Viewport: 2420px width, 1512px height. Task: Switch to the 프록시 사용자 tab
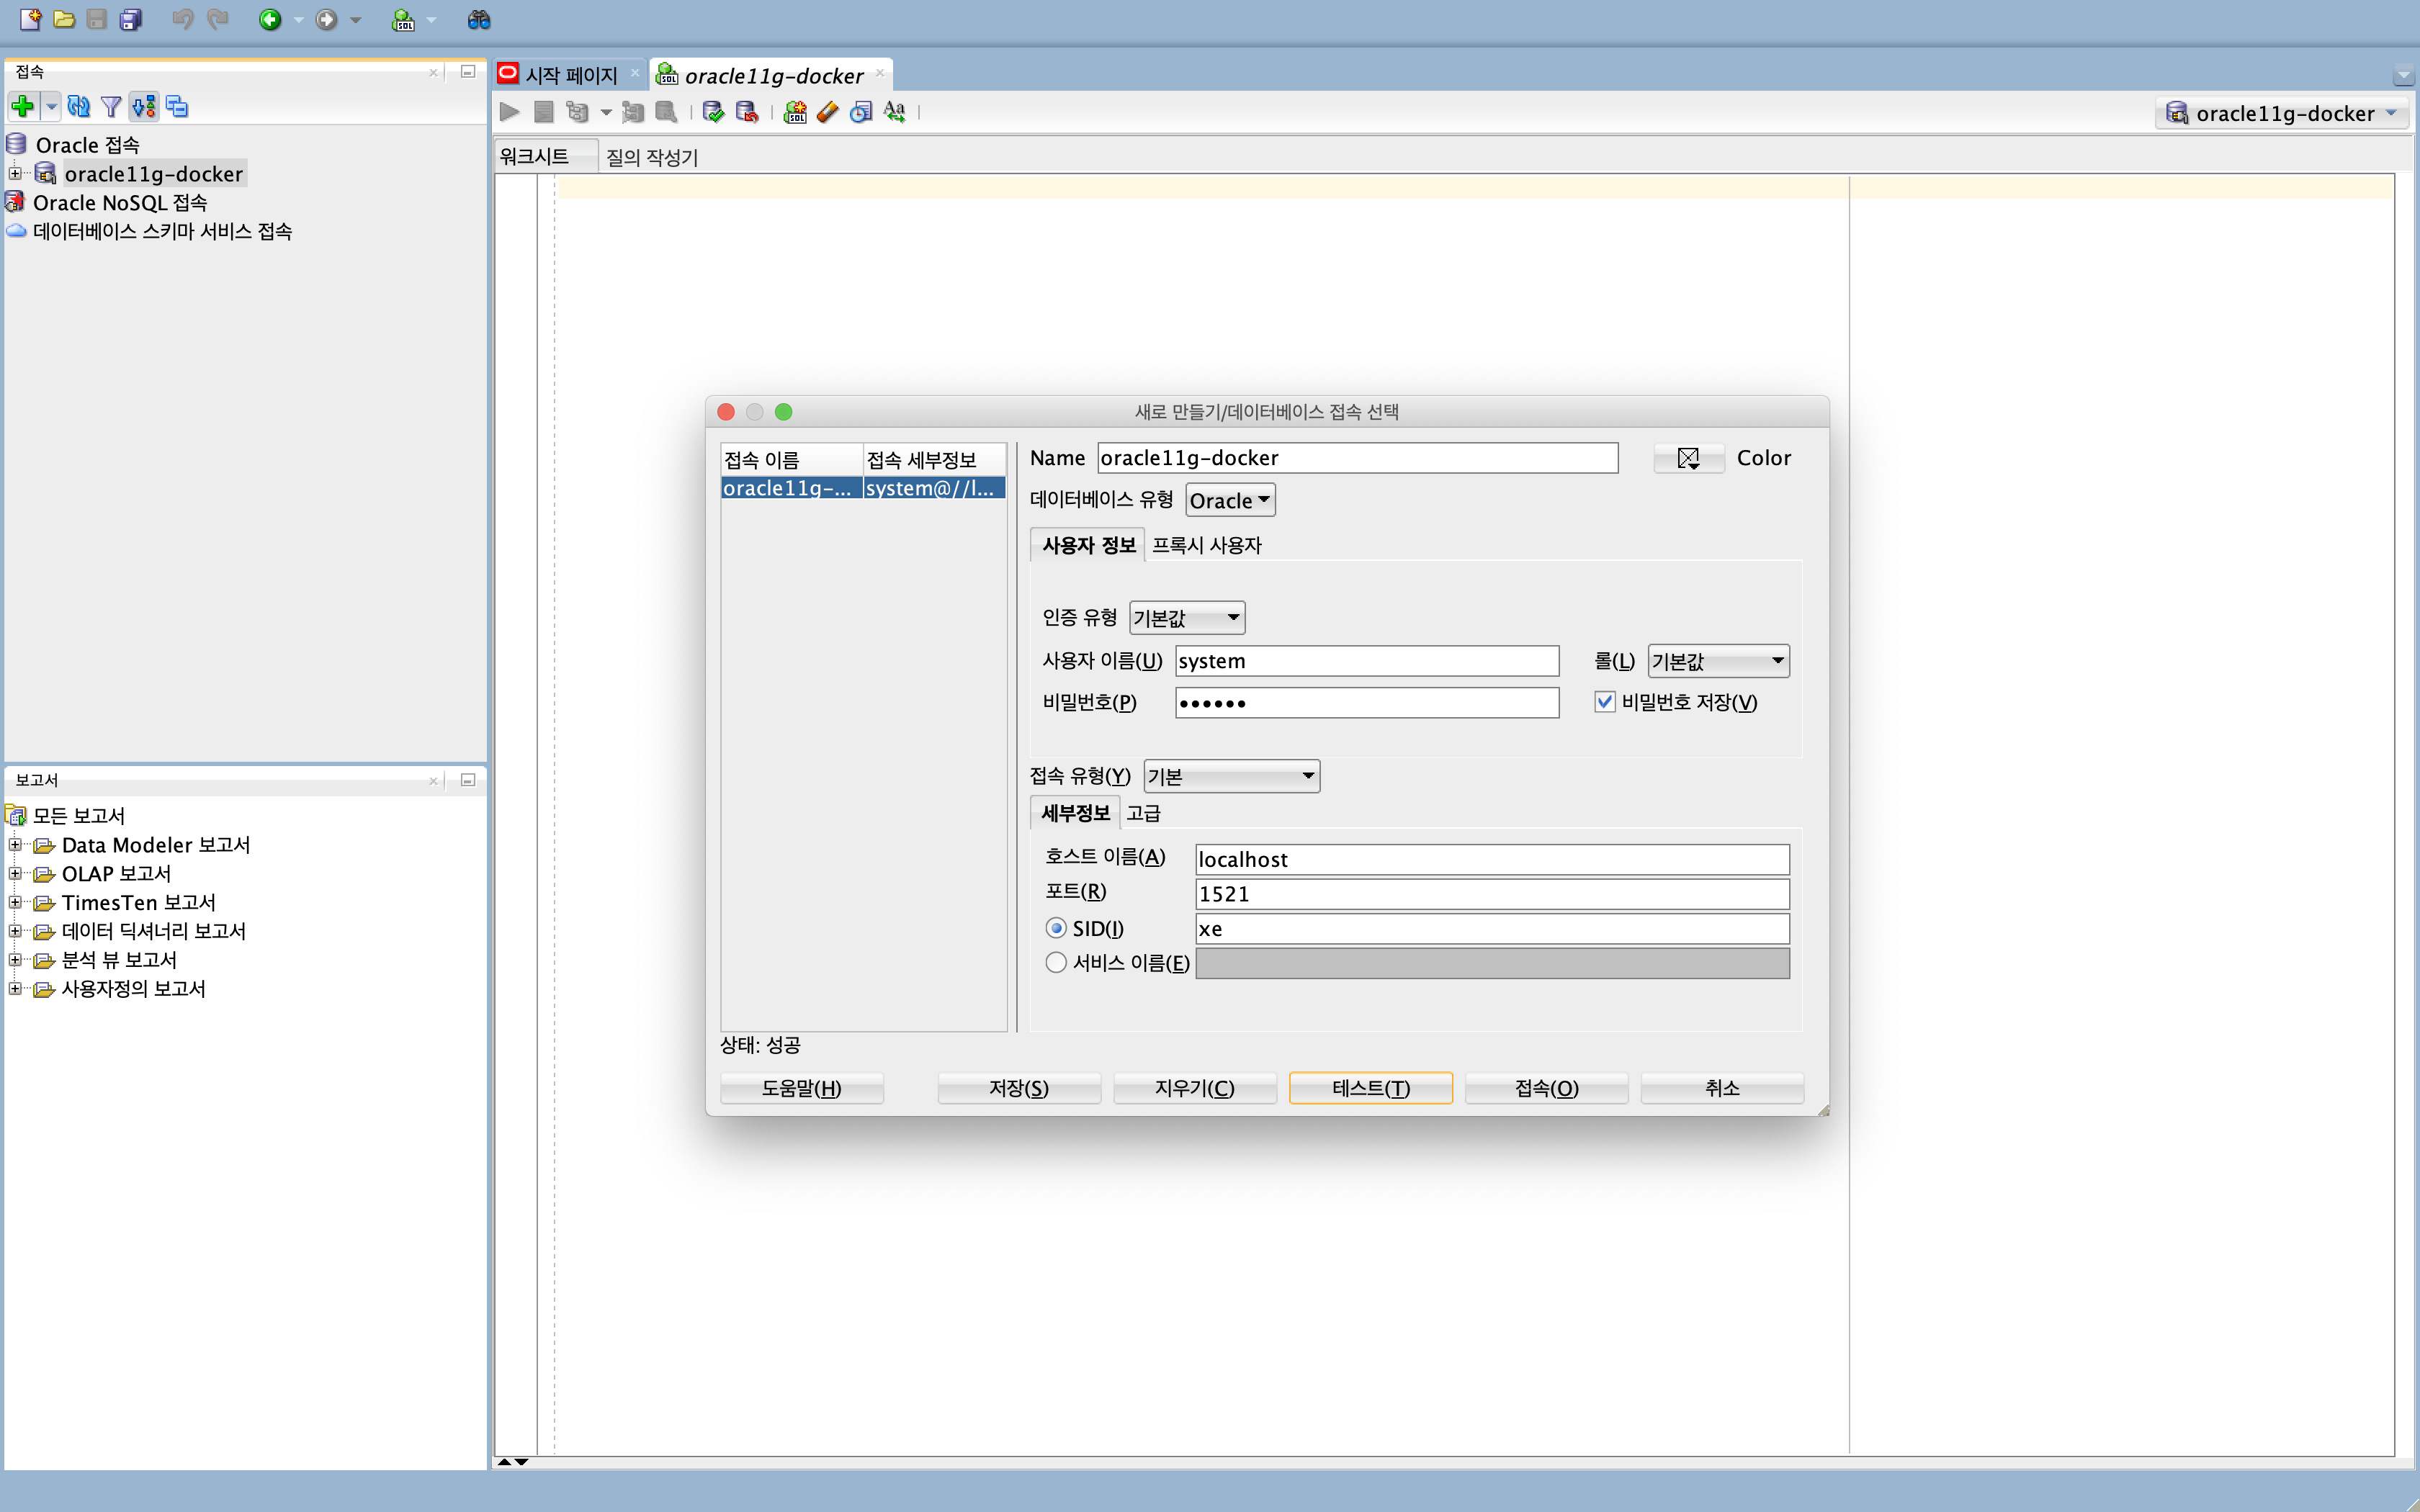[1206, 545]
